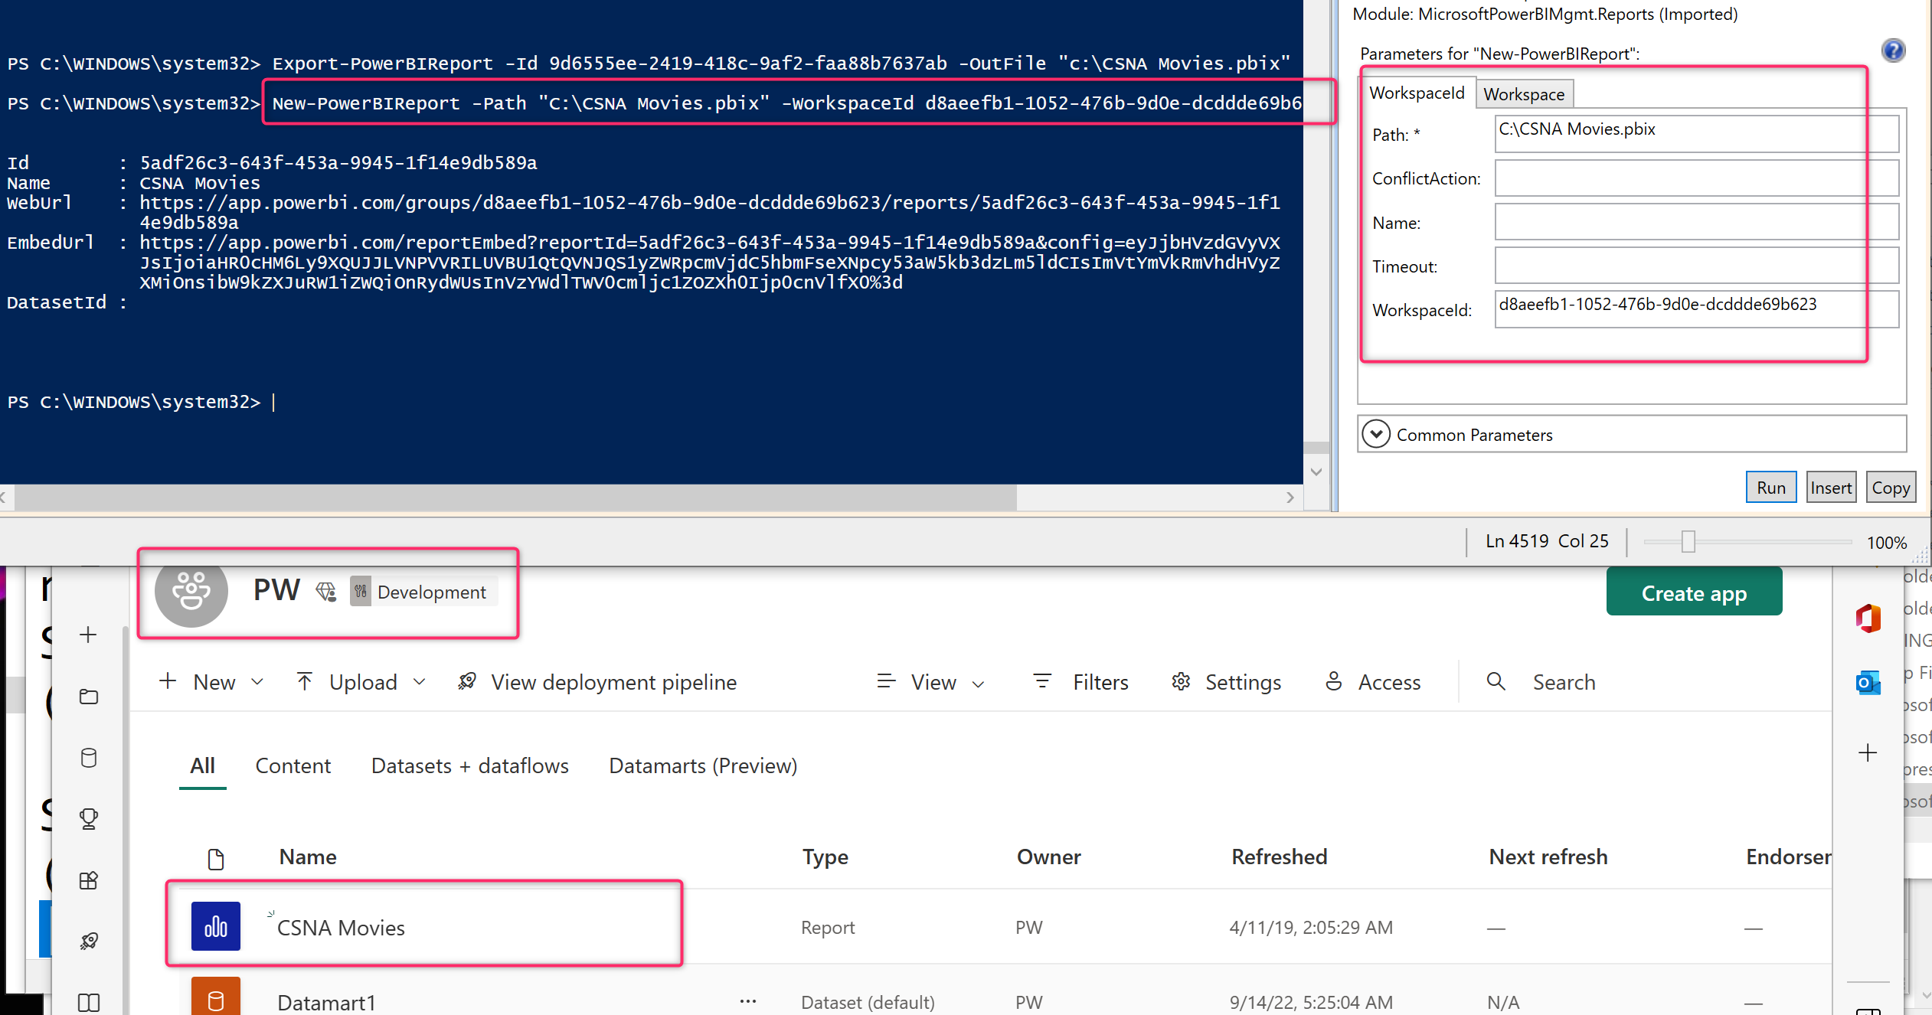Click the CSNA Movies report icon
Screen dimensions: 1932x1015
(x=215, y=926)
